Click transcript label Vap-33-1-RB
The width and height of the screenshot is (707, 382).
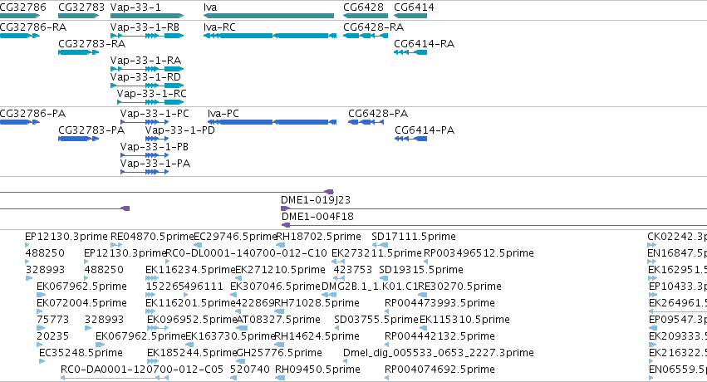145,27
